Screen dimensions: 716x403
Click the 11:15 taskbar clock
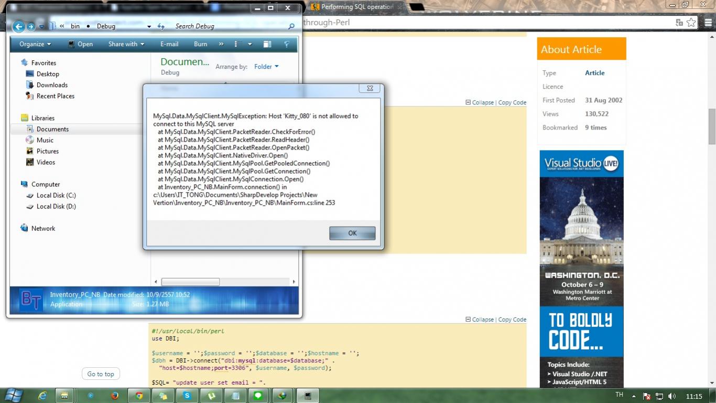pos(694,396)
